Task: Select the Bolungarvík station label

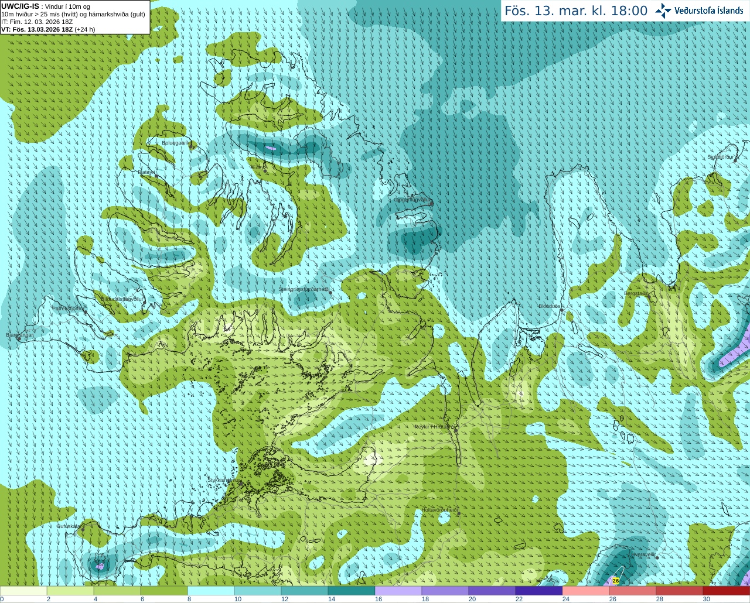Action: [x=176, y=143]
